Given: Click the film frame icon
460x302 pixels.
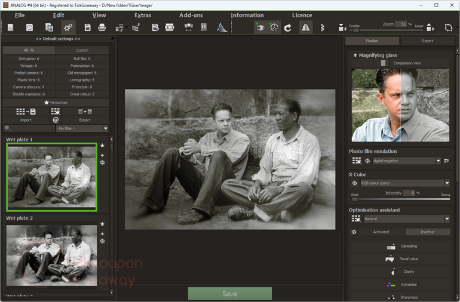Looking at the screenshot, I should 170,27.
